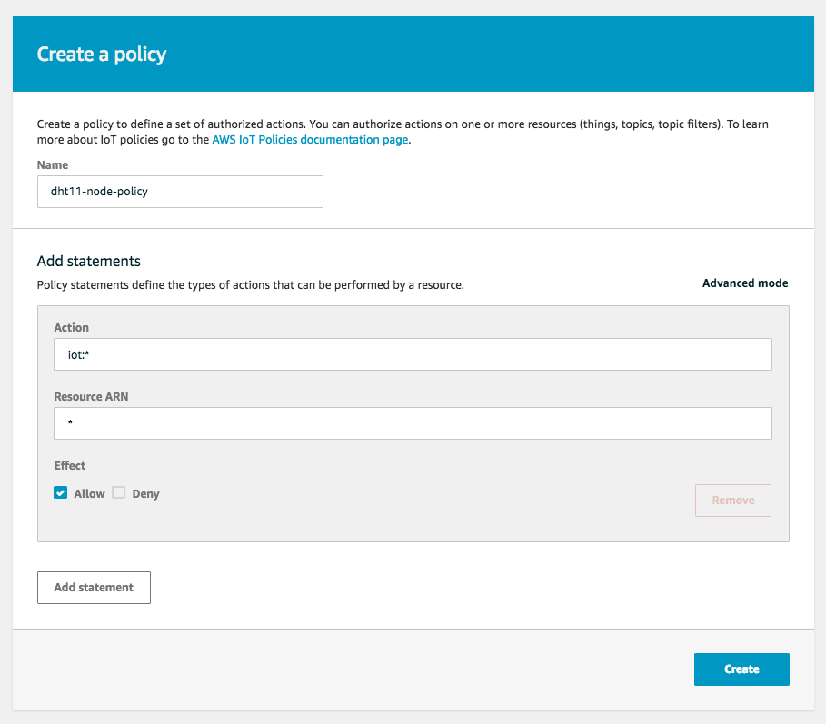Viewport: 826px width, 724px height.
Task: Open the AWS IoT Policies documentation page link
Action: (310, 140)
